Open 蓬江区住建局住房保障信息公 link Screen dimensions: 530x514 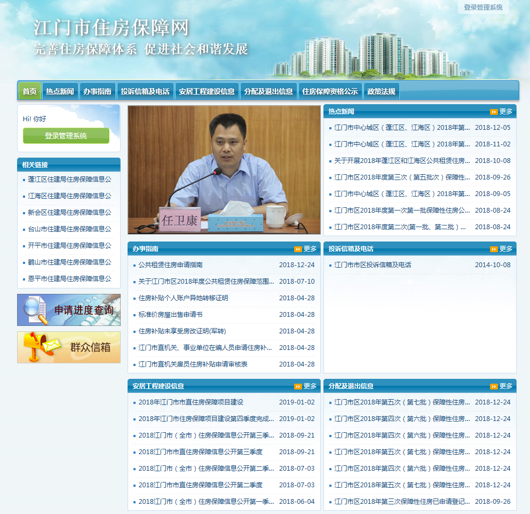click(69, 180)
